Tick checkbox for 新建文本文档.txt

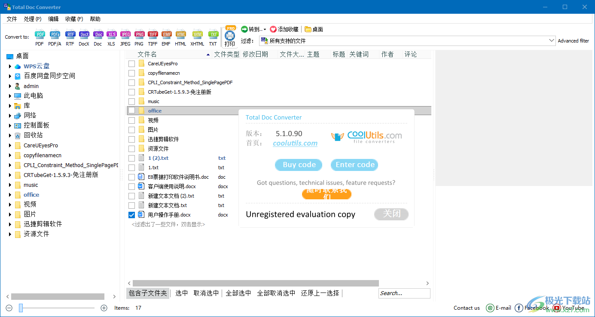[131, 205]
